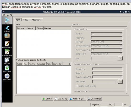
Task: Open the edit chapters tool
Action: coord(7,53)
